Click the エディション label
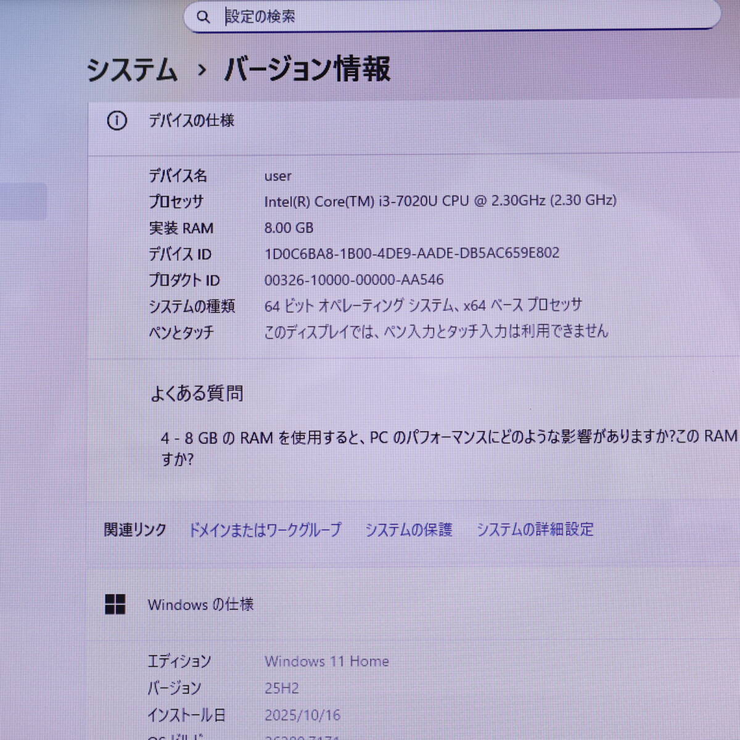This screenshot has height=740, width=740. (179, 662)
